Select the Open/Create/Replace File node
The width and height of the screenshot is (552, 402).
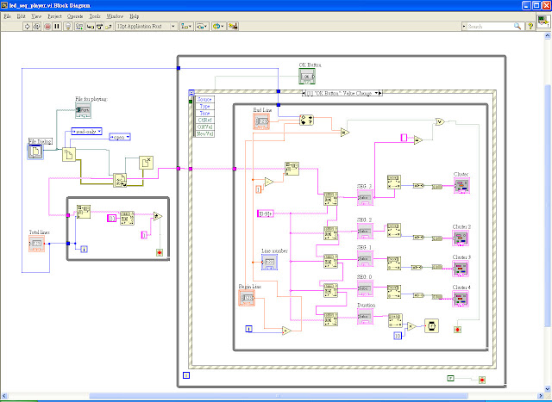[69, 154]
